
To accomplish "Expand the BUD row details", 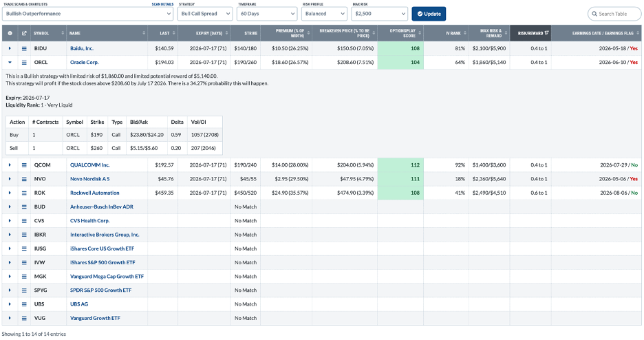I will pos(10,207).
